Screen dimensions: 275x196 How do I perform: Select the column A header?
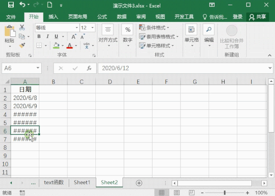click(x=25, y=81)
